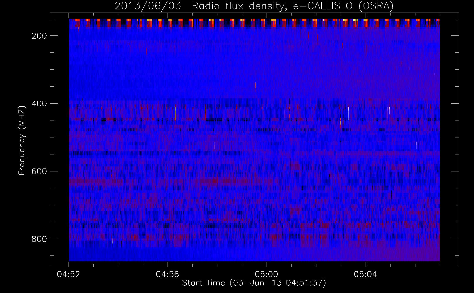Click the "Start Time (03-Jun-13 04:51:37)" label

[x=254, y=283]
